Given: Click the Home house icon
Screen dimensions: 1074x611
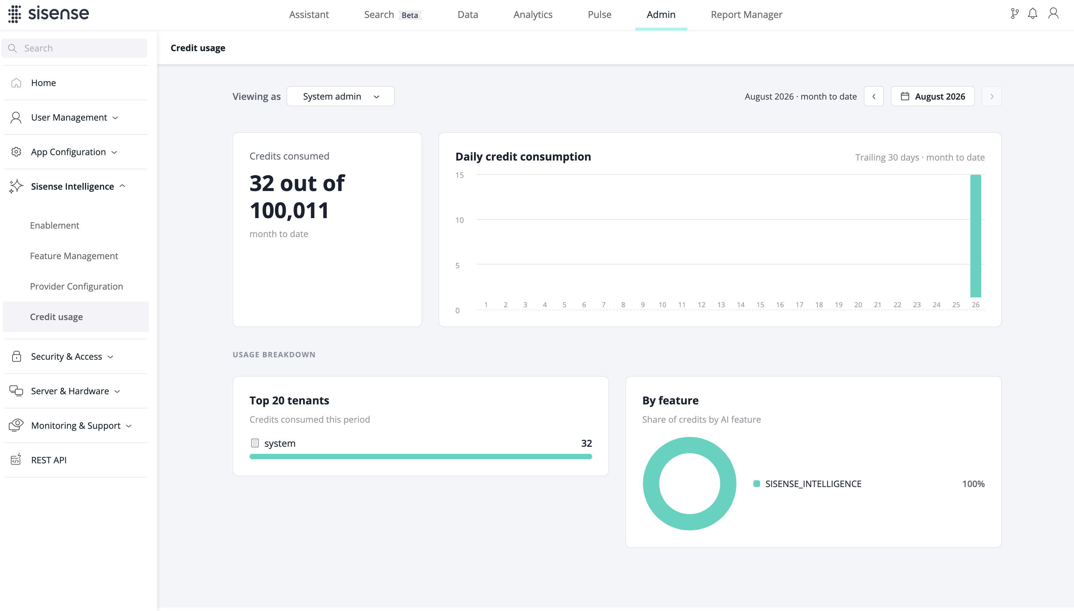Looking at the screenshot, I should tap(16, 83).
